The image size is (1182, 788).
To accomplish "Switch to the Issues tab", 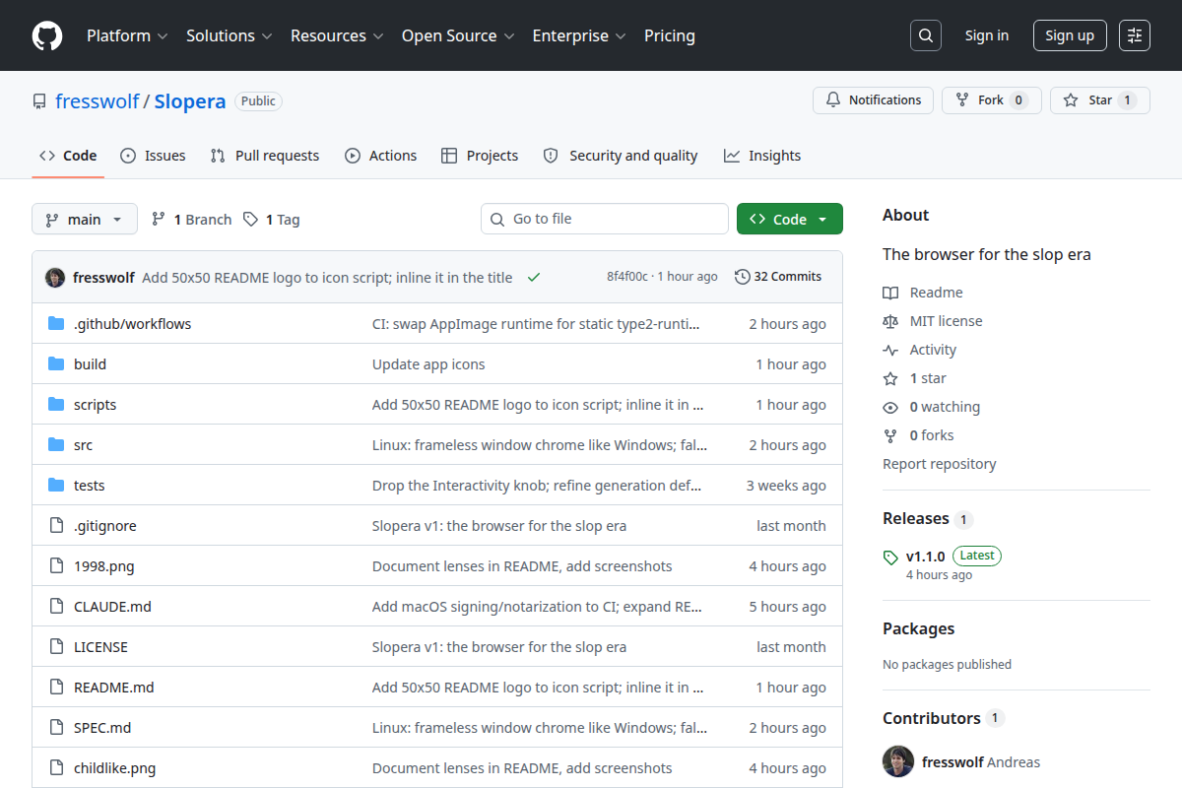I will (x=153, y=156).
